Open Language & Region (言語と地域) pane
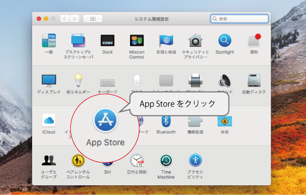The image size is (306, 195). 166,41
